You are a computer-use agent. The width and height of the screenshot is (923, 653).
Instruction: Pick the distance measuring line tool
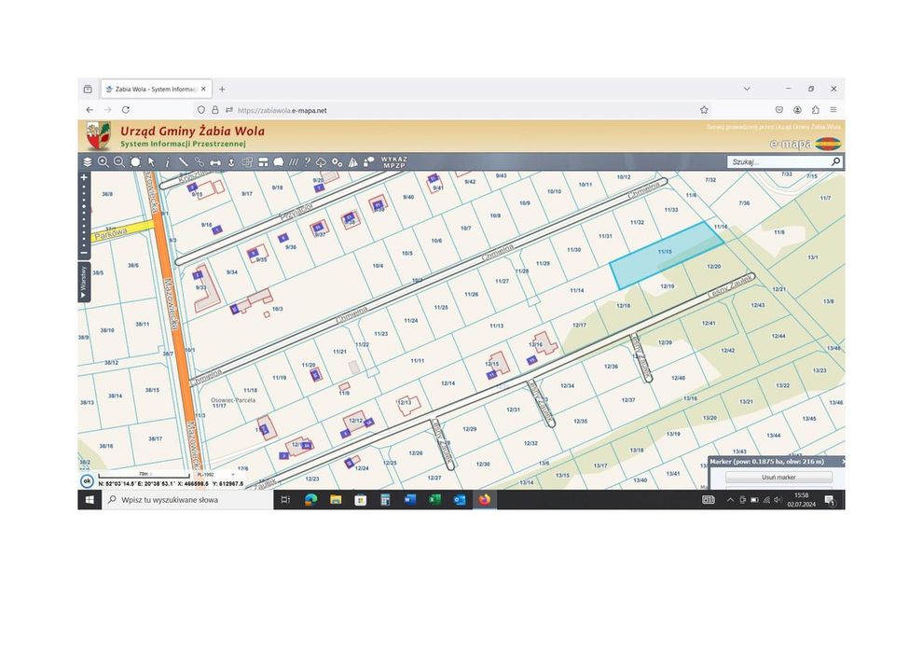pyautogui.click(x=183, y=162)
